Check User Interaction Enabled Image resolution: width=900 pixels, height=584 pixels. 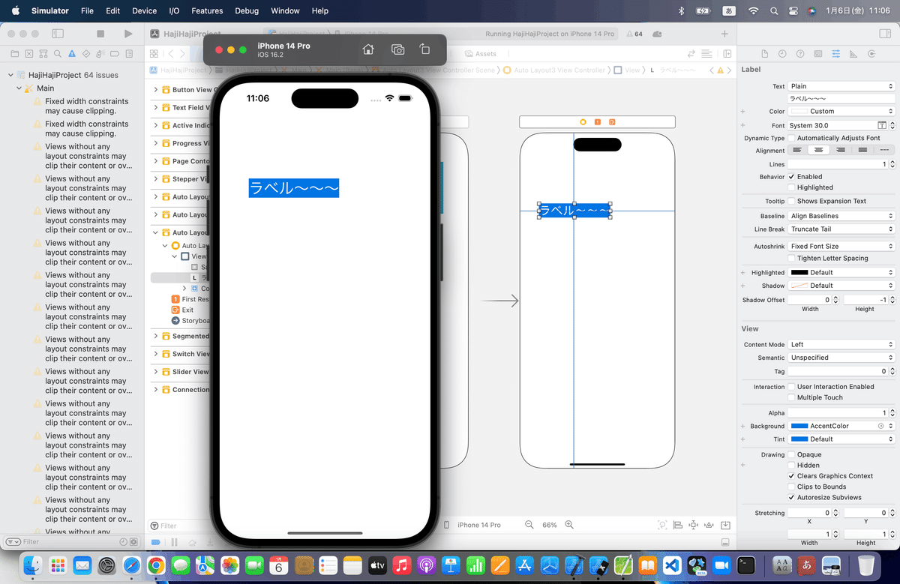(791, 387)
